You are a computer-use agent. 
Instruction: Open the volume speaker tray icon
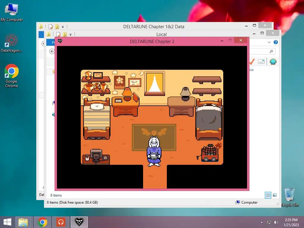click(276, 222)
